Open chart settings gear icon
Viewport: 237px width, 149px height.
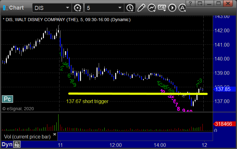pos(78,8)
